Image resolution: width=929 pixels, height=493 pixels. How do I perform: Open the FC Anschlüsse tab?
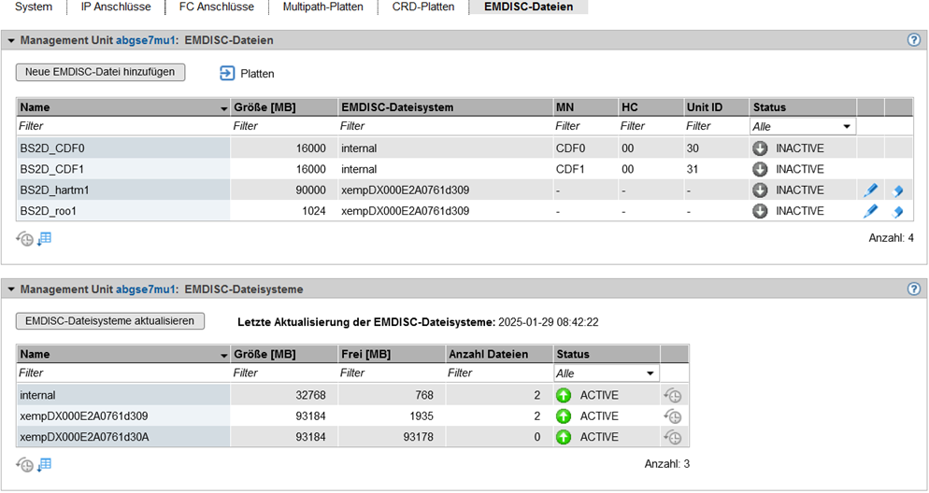pyautogui.click(x=216, y=7)
